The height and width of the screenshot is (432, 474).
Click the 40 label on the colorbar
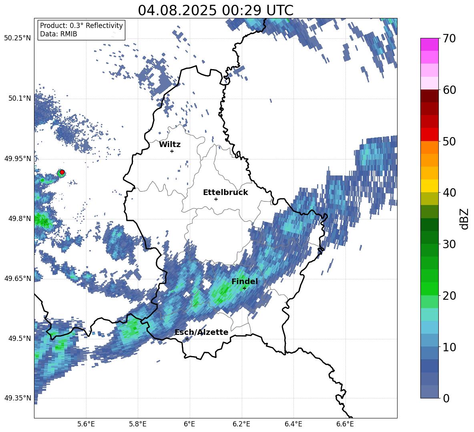[x=449, y=193]
